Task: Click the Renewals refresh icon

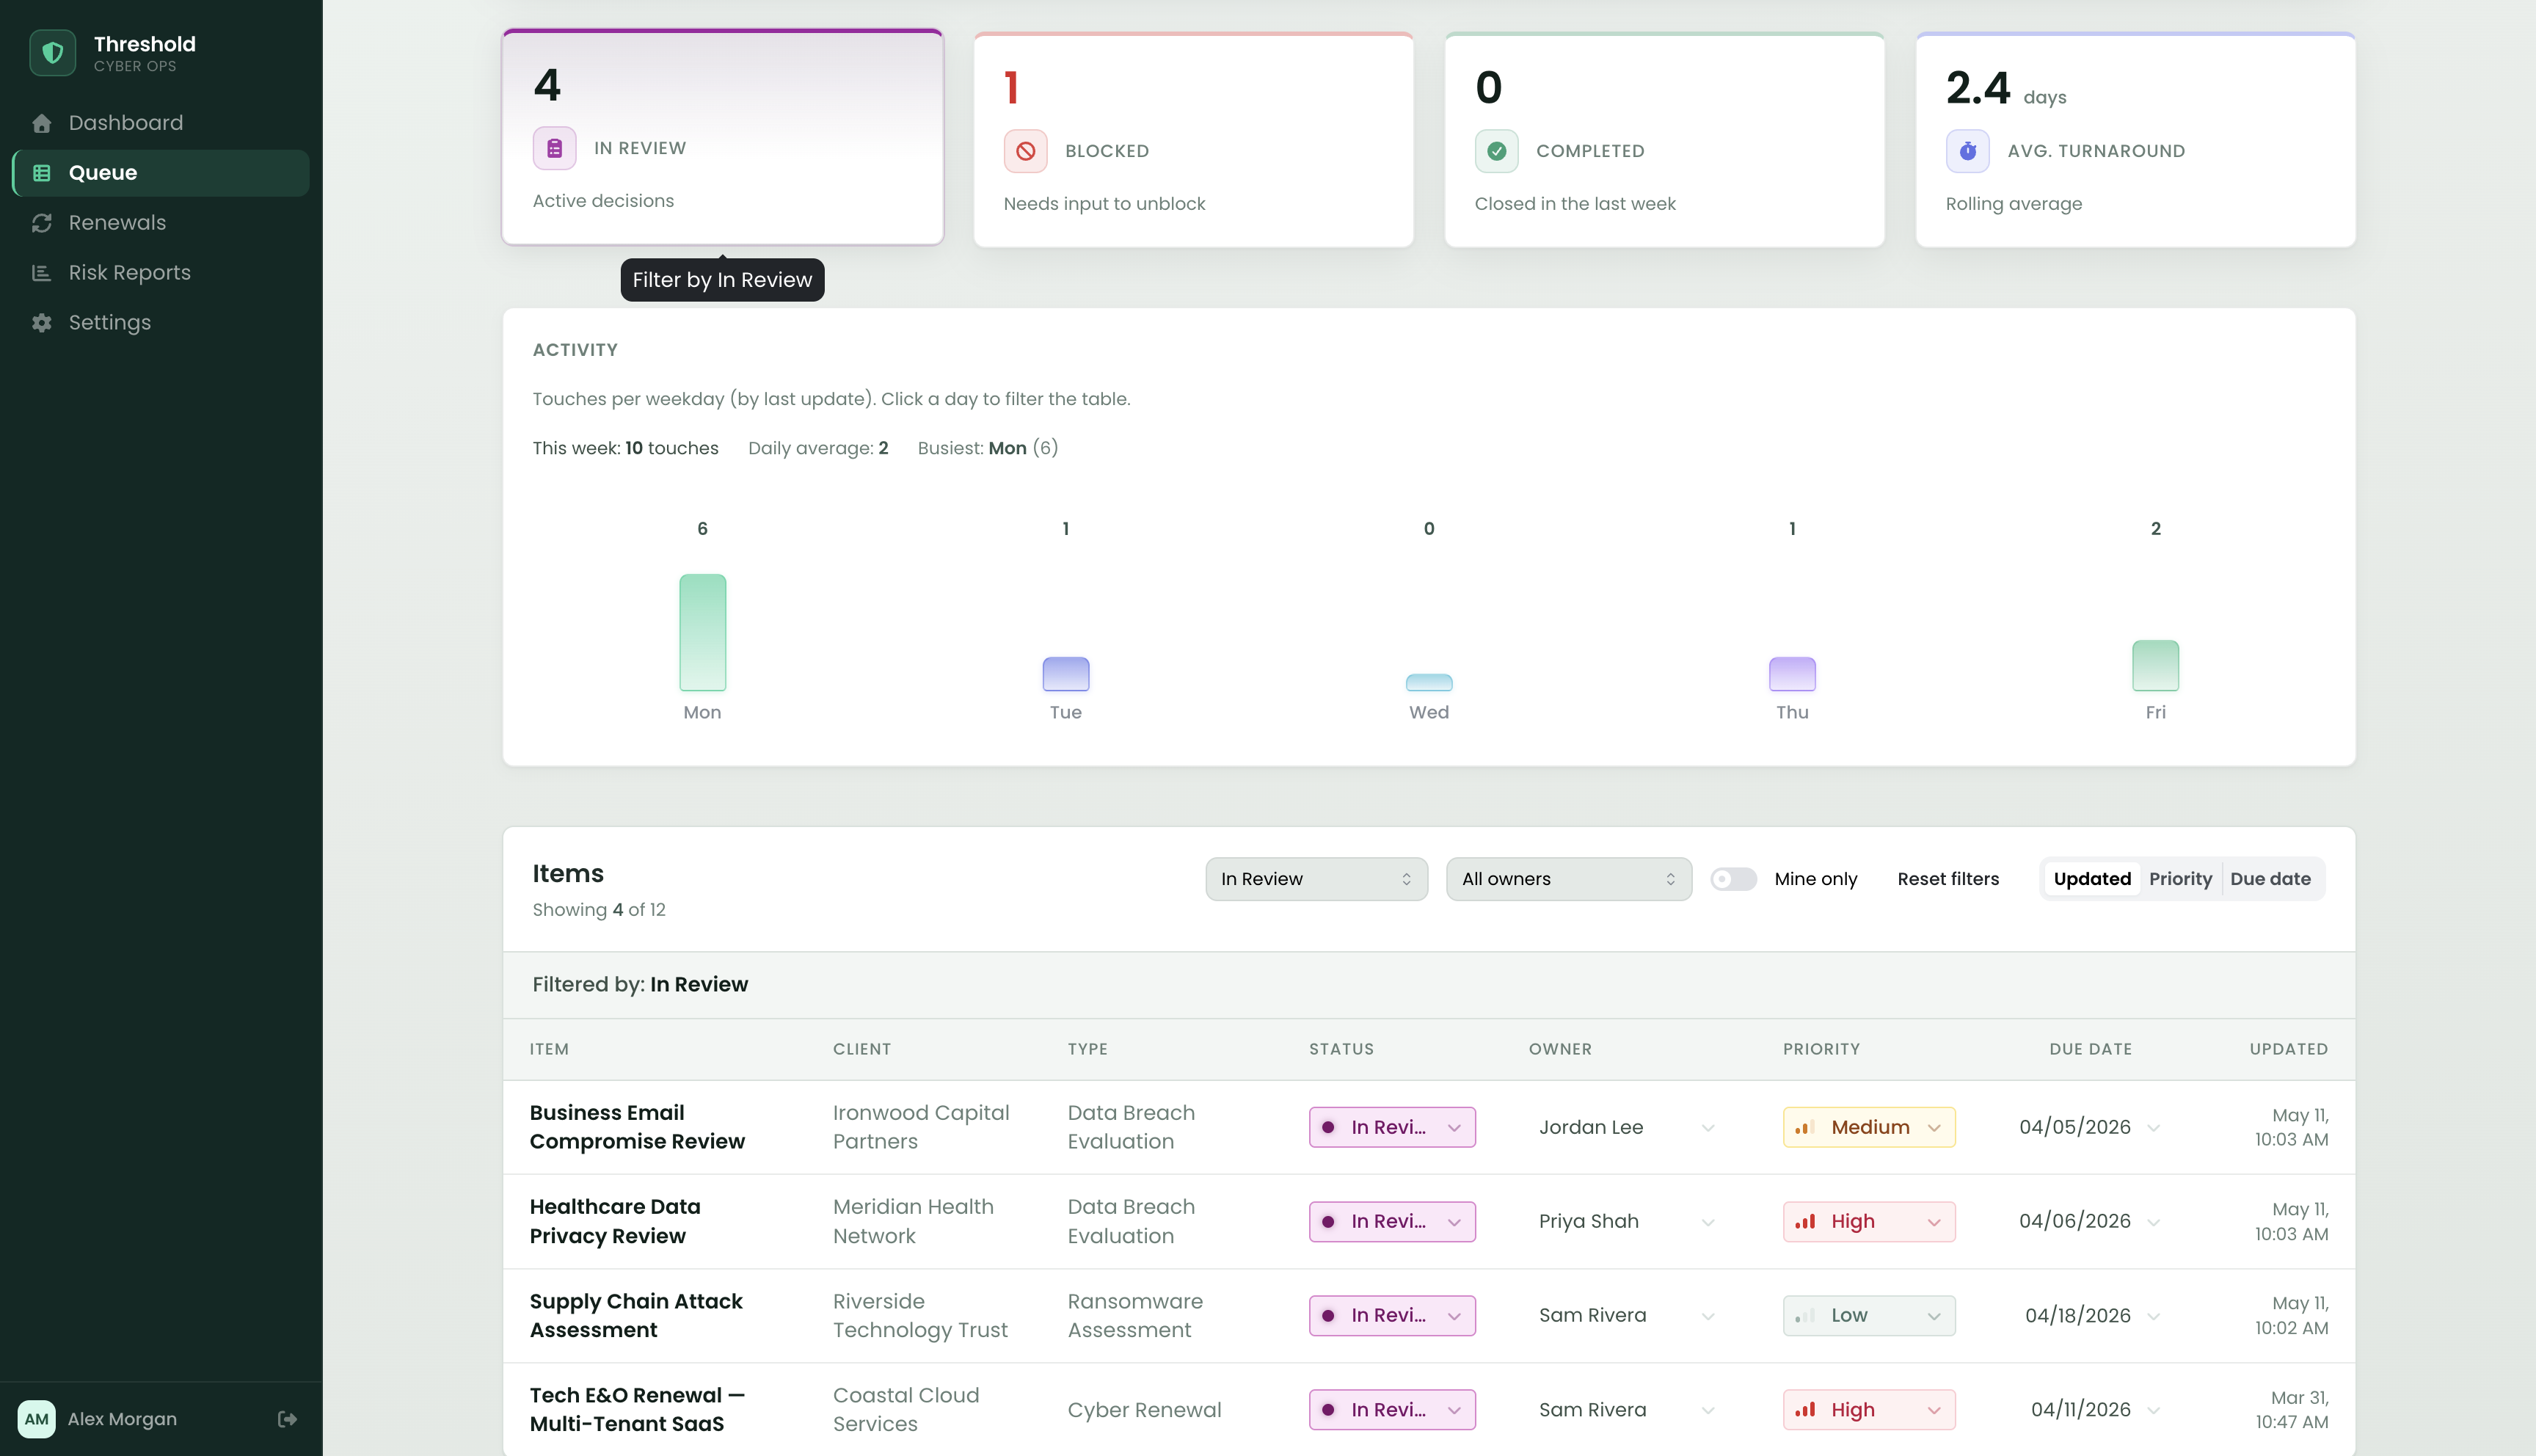Action: [x=42, y=223]
